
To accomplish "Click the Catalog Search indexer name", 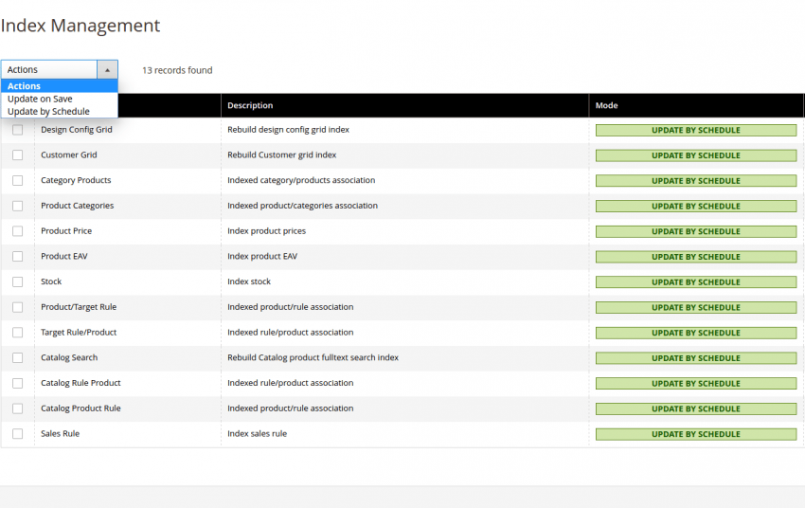I will coord(69,357).
